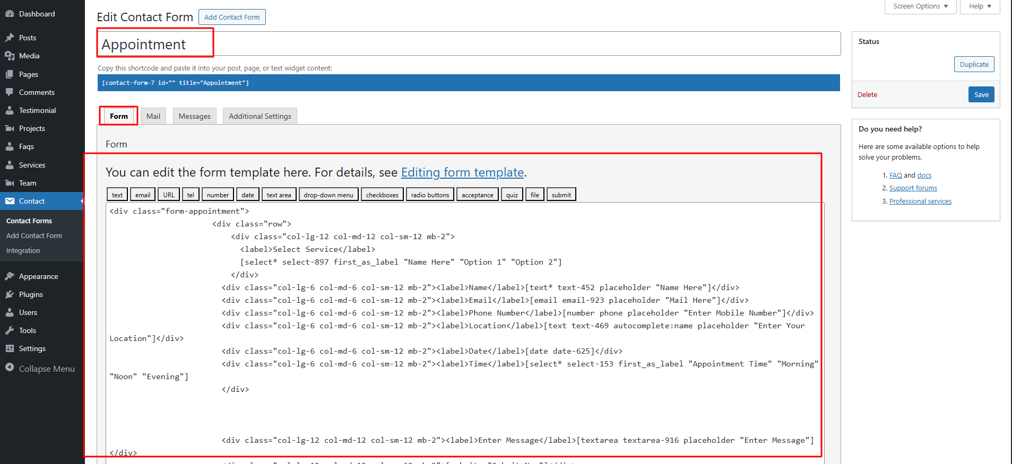
Task: Click the Comments speech bubble icon
Action: point(10,92)
